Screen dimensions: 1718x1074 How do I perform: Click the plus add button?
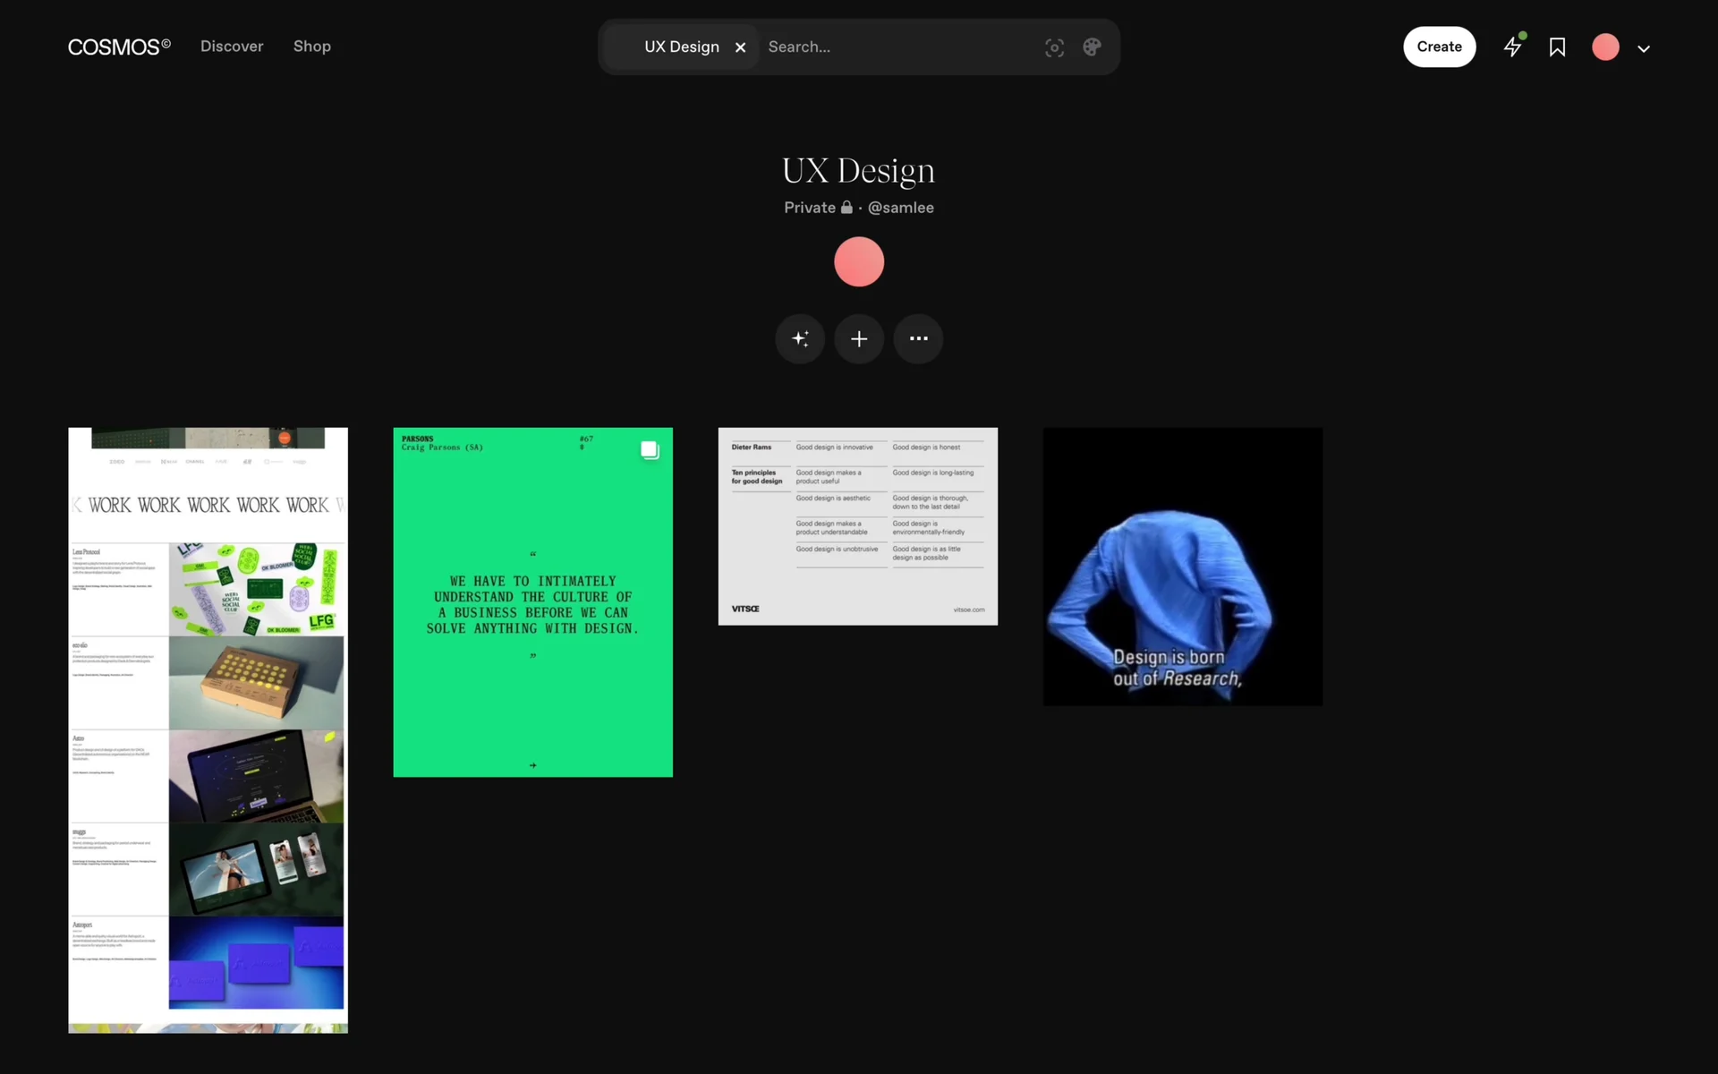[x=859, y=339]
